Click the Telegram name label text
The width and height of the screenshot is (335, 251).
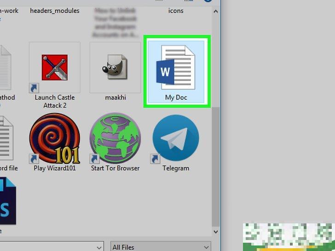[176, 168]
